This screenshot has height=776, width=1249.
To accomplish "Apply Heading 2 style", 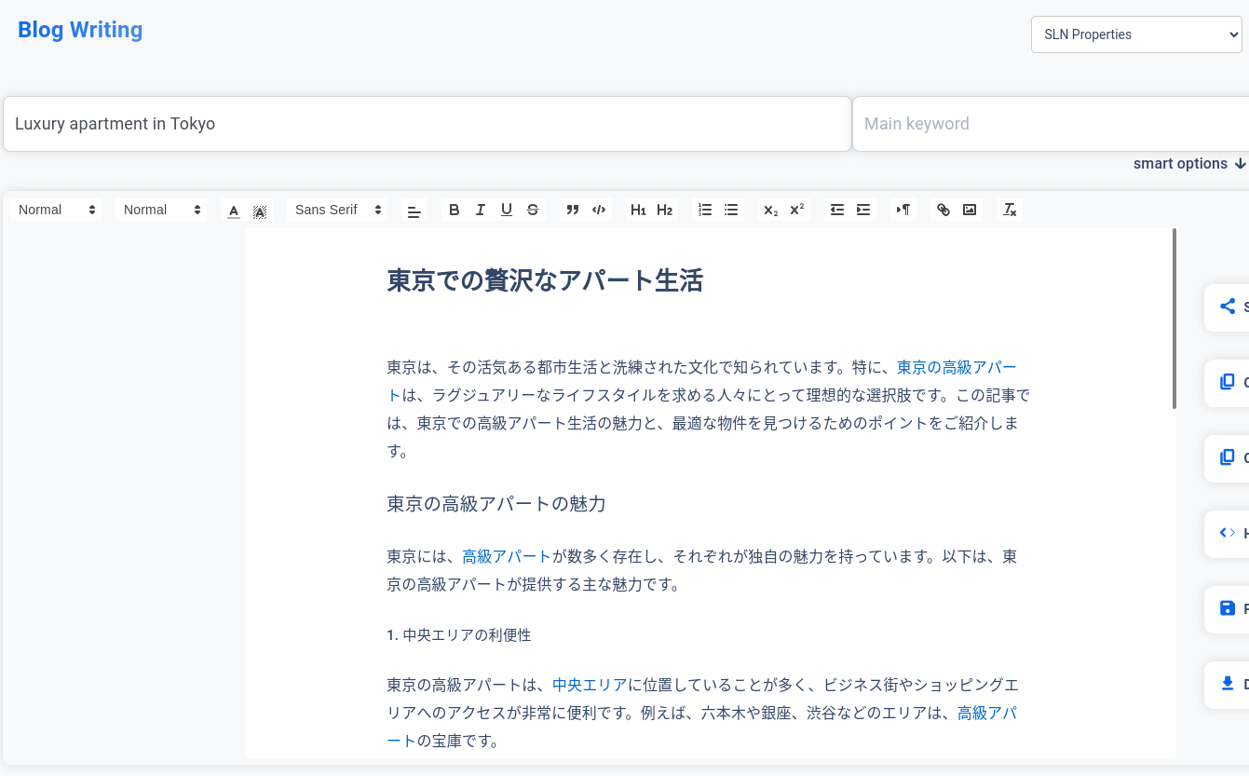I will (664, 210).
